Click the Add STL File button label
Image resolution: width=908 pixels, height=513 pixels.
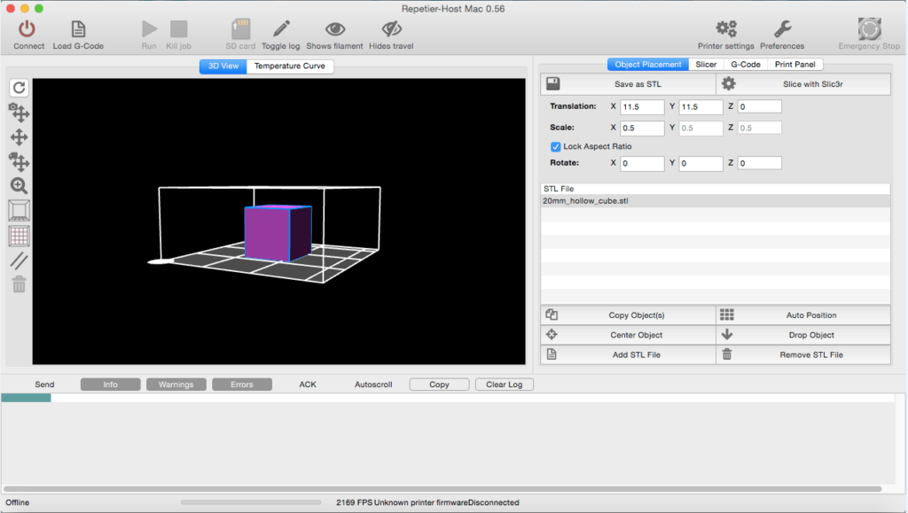pos(637,354)
